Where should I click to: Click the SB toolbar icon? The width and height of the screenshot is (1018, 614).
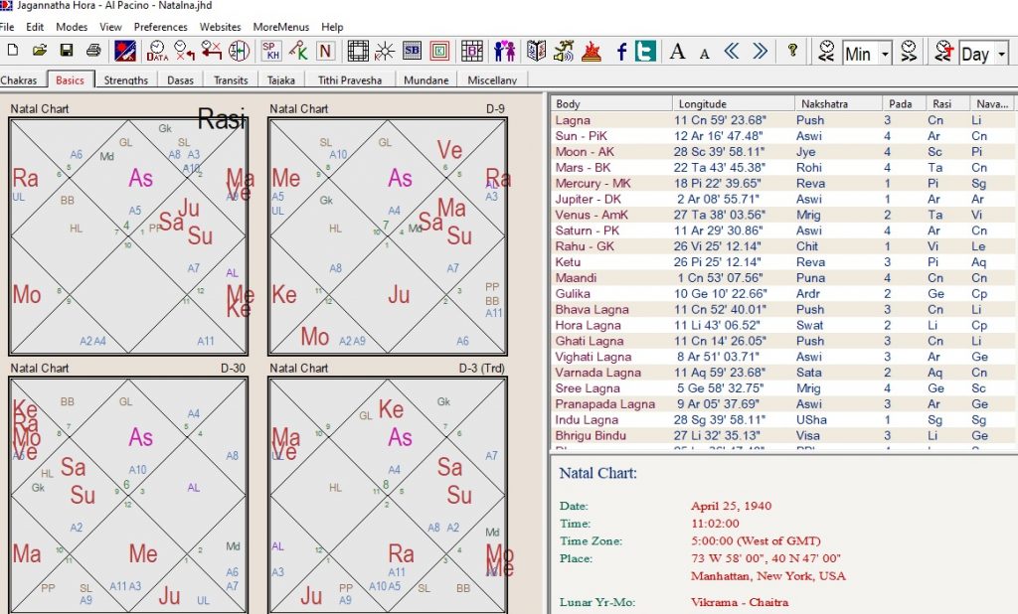click(413, 51)
